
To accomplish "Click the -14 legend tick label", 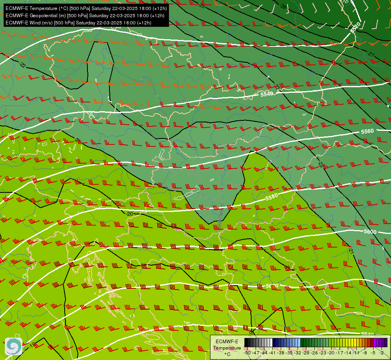I will tap(348, 353).
